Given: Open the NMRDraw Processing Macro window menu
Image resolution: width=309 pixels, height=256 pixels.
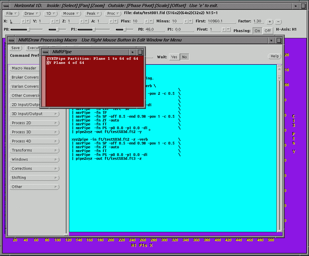Looking at the screenshot, I should (x=11, y=40).
